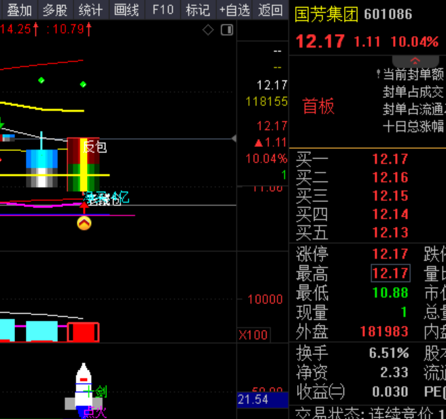
Task: Click the stock code 601086
Action: click(388, 14)
